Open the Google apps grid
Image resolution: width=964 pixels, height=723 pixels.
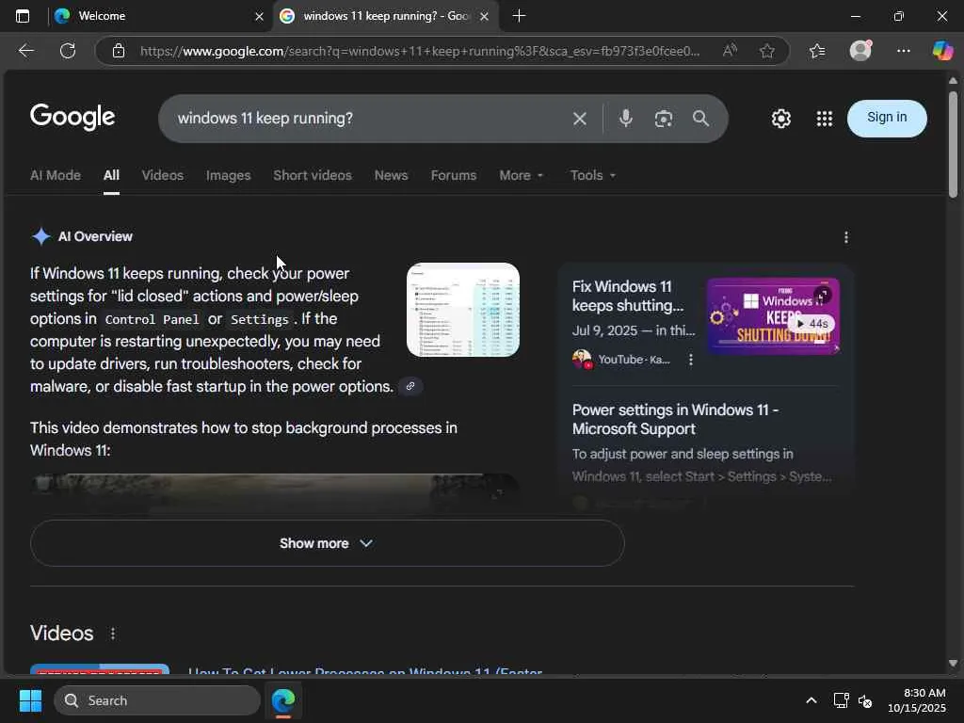[825, 119]
